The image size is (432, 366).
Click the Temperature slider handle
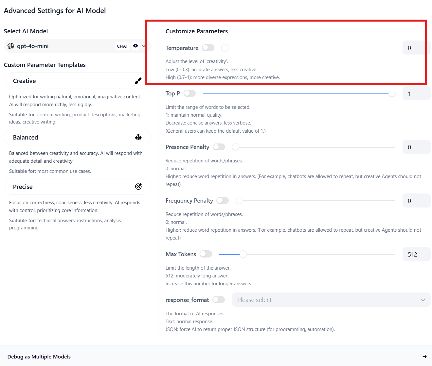pyautogui.click(x=225, y=48)
